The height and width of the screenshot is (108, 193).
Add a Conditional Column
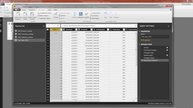click(x=45, y=13)
